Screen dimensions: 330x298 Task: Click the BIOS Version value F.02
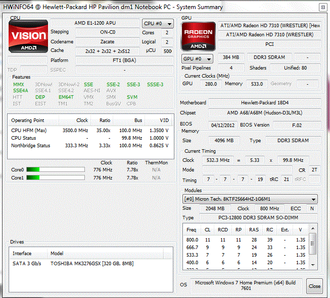coord(297,126)
